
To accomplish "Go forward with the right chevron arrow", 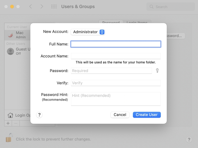I will [x=42, y=6].
